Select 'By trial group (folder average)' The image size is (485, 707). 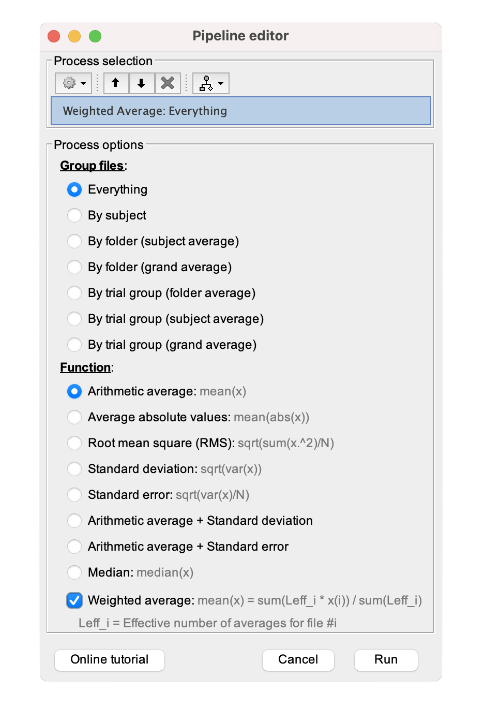pos(74,293)
